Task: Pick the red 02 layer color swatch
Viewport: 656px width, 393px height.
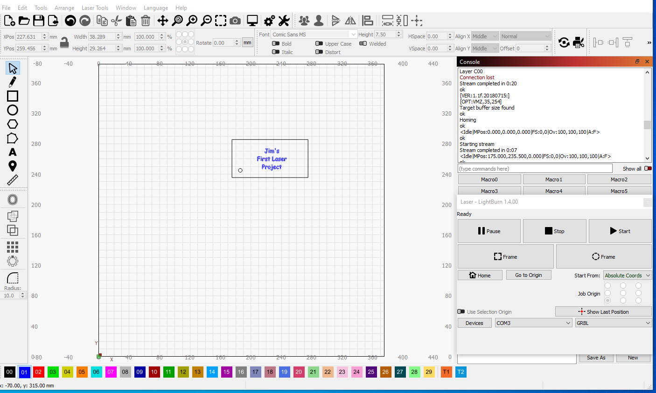Action: coord(38,372)
